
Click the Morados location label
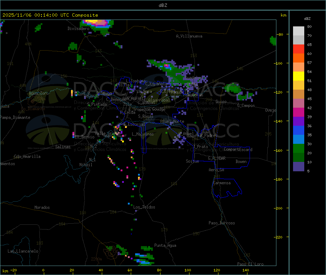(42, 207)
